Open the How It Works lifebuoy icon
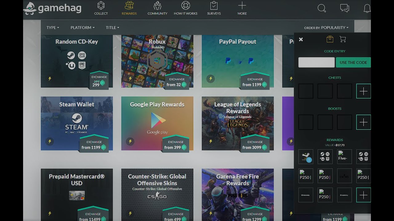 (186, 6)
